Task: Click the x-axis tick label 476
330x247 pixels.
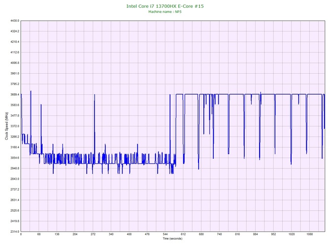Action: pyautogui.click(x=147, y=234)
